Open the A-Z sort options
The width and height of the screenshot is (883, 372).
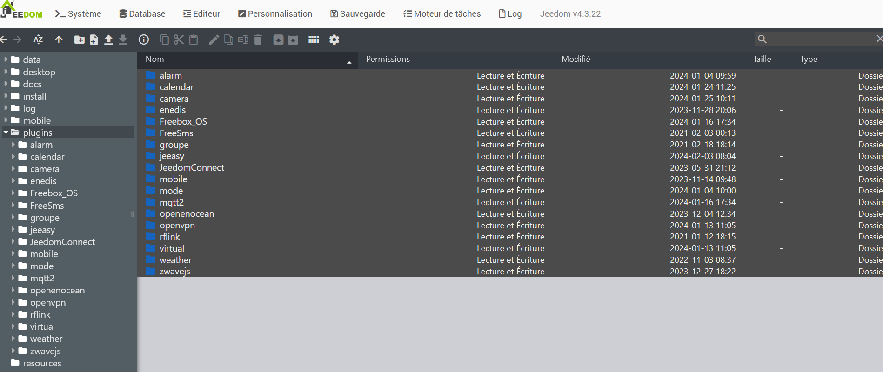pyautogui.click(x=38, y=40)
